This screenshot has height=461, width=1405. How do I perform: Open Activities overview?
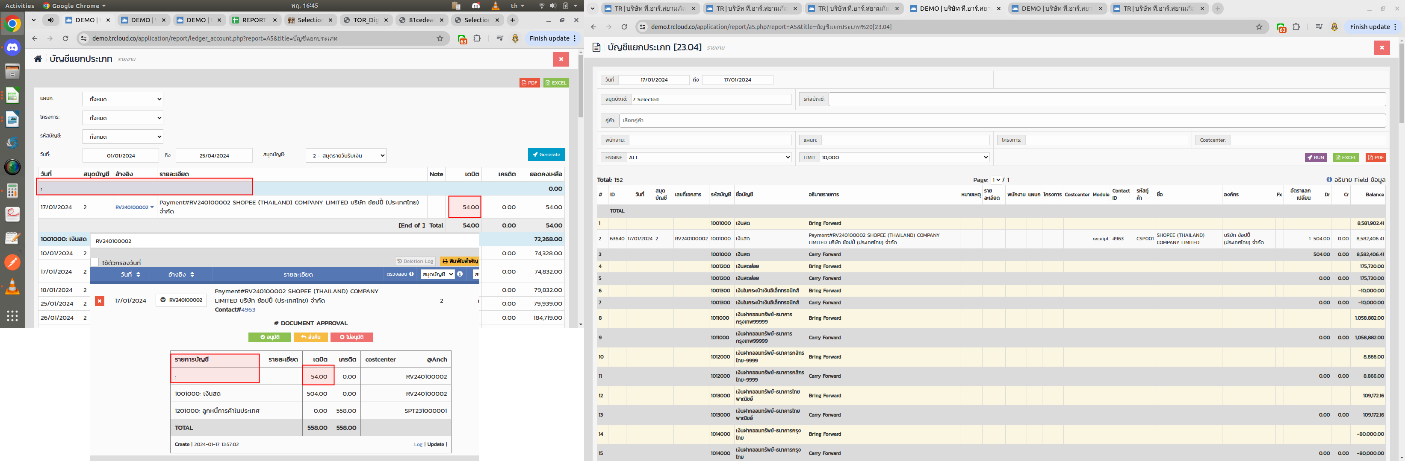pyautogui.click(x=20, y=6)
